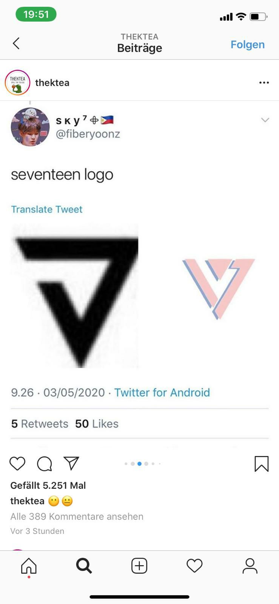Open activity heart tab

(x=195, y=566)
